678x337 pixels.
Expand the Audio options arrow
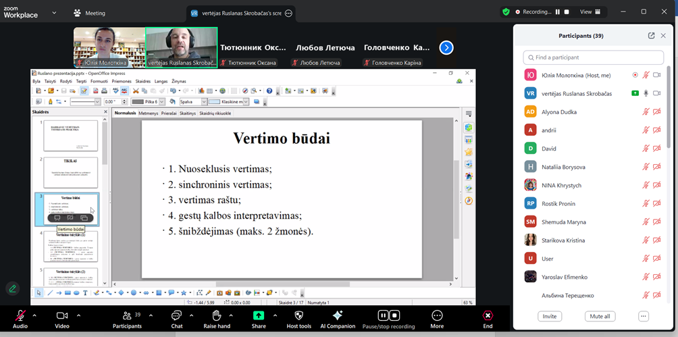[x=34, y=315]
